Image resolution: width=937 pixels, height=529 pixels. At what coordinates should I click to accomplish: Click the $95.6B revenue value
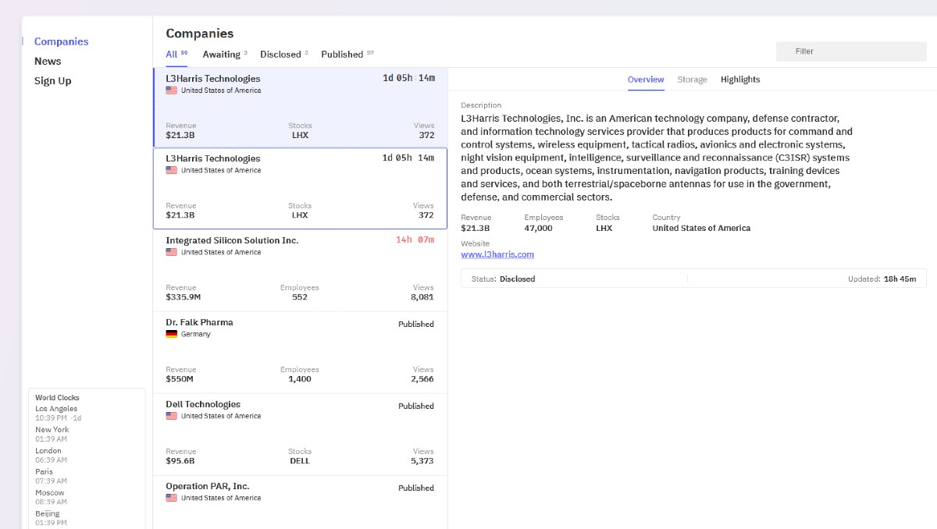(x=180, y=461)
